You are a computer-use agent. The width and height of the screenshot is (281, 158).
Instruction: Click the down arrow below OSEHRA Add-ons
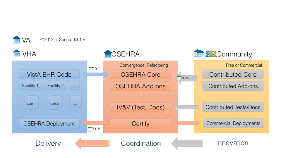pos(142,96)
